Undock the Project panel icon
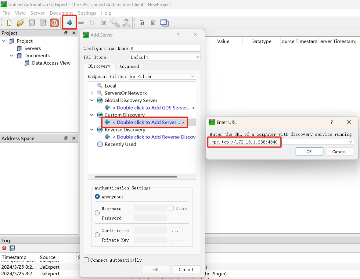Screen dimensions: 360x279 [66, 33]
